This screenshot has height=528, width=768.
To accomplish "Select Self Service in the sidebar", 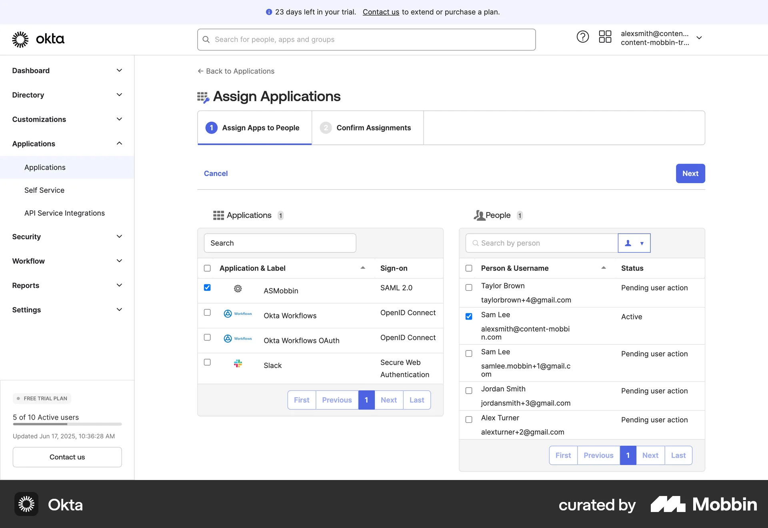I will 44,190.
